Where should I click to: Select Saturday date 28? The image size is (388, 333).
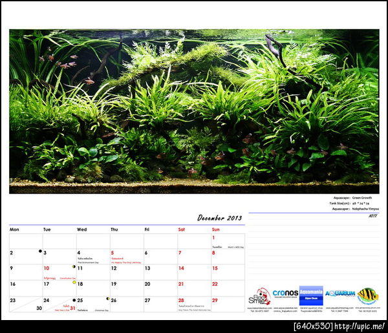(181, 300)
